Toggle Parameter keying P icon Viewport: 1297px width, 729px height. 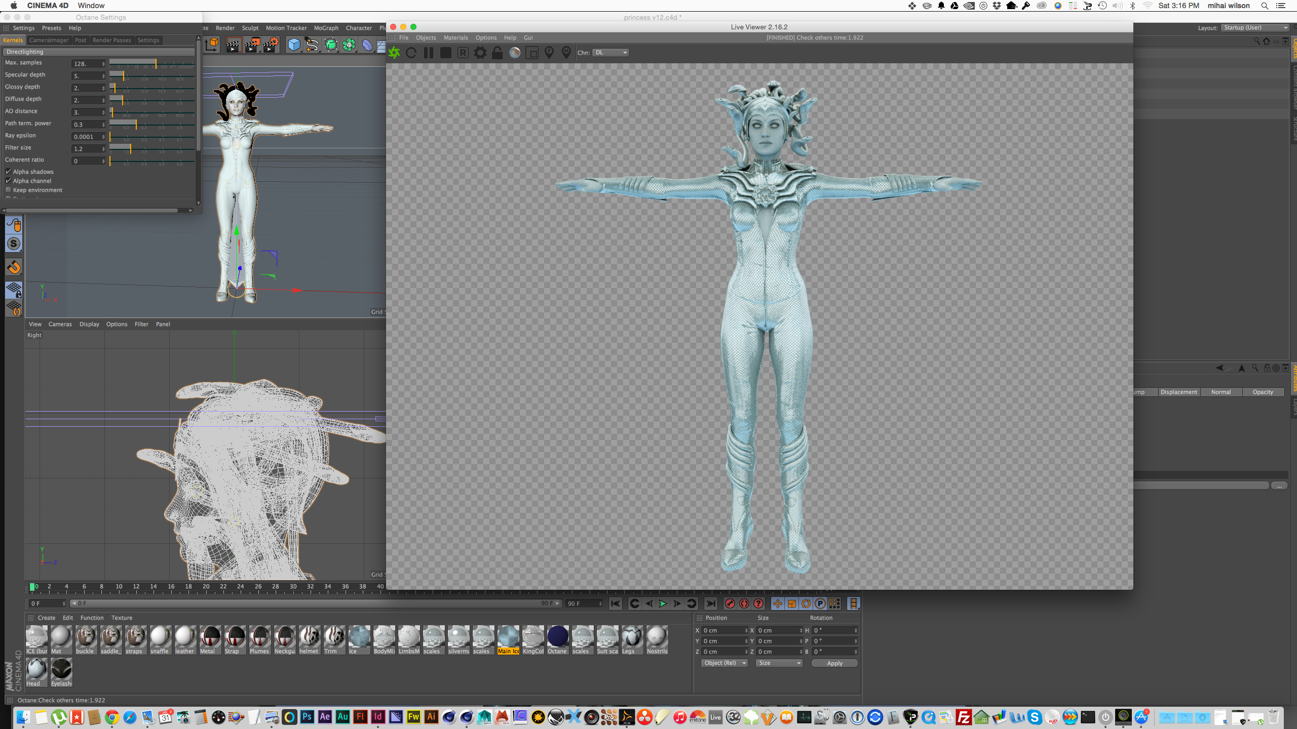coord(820,603)
